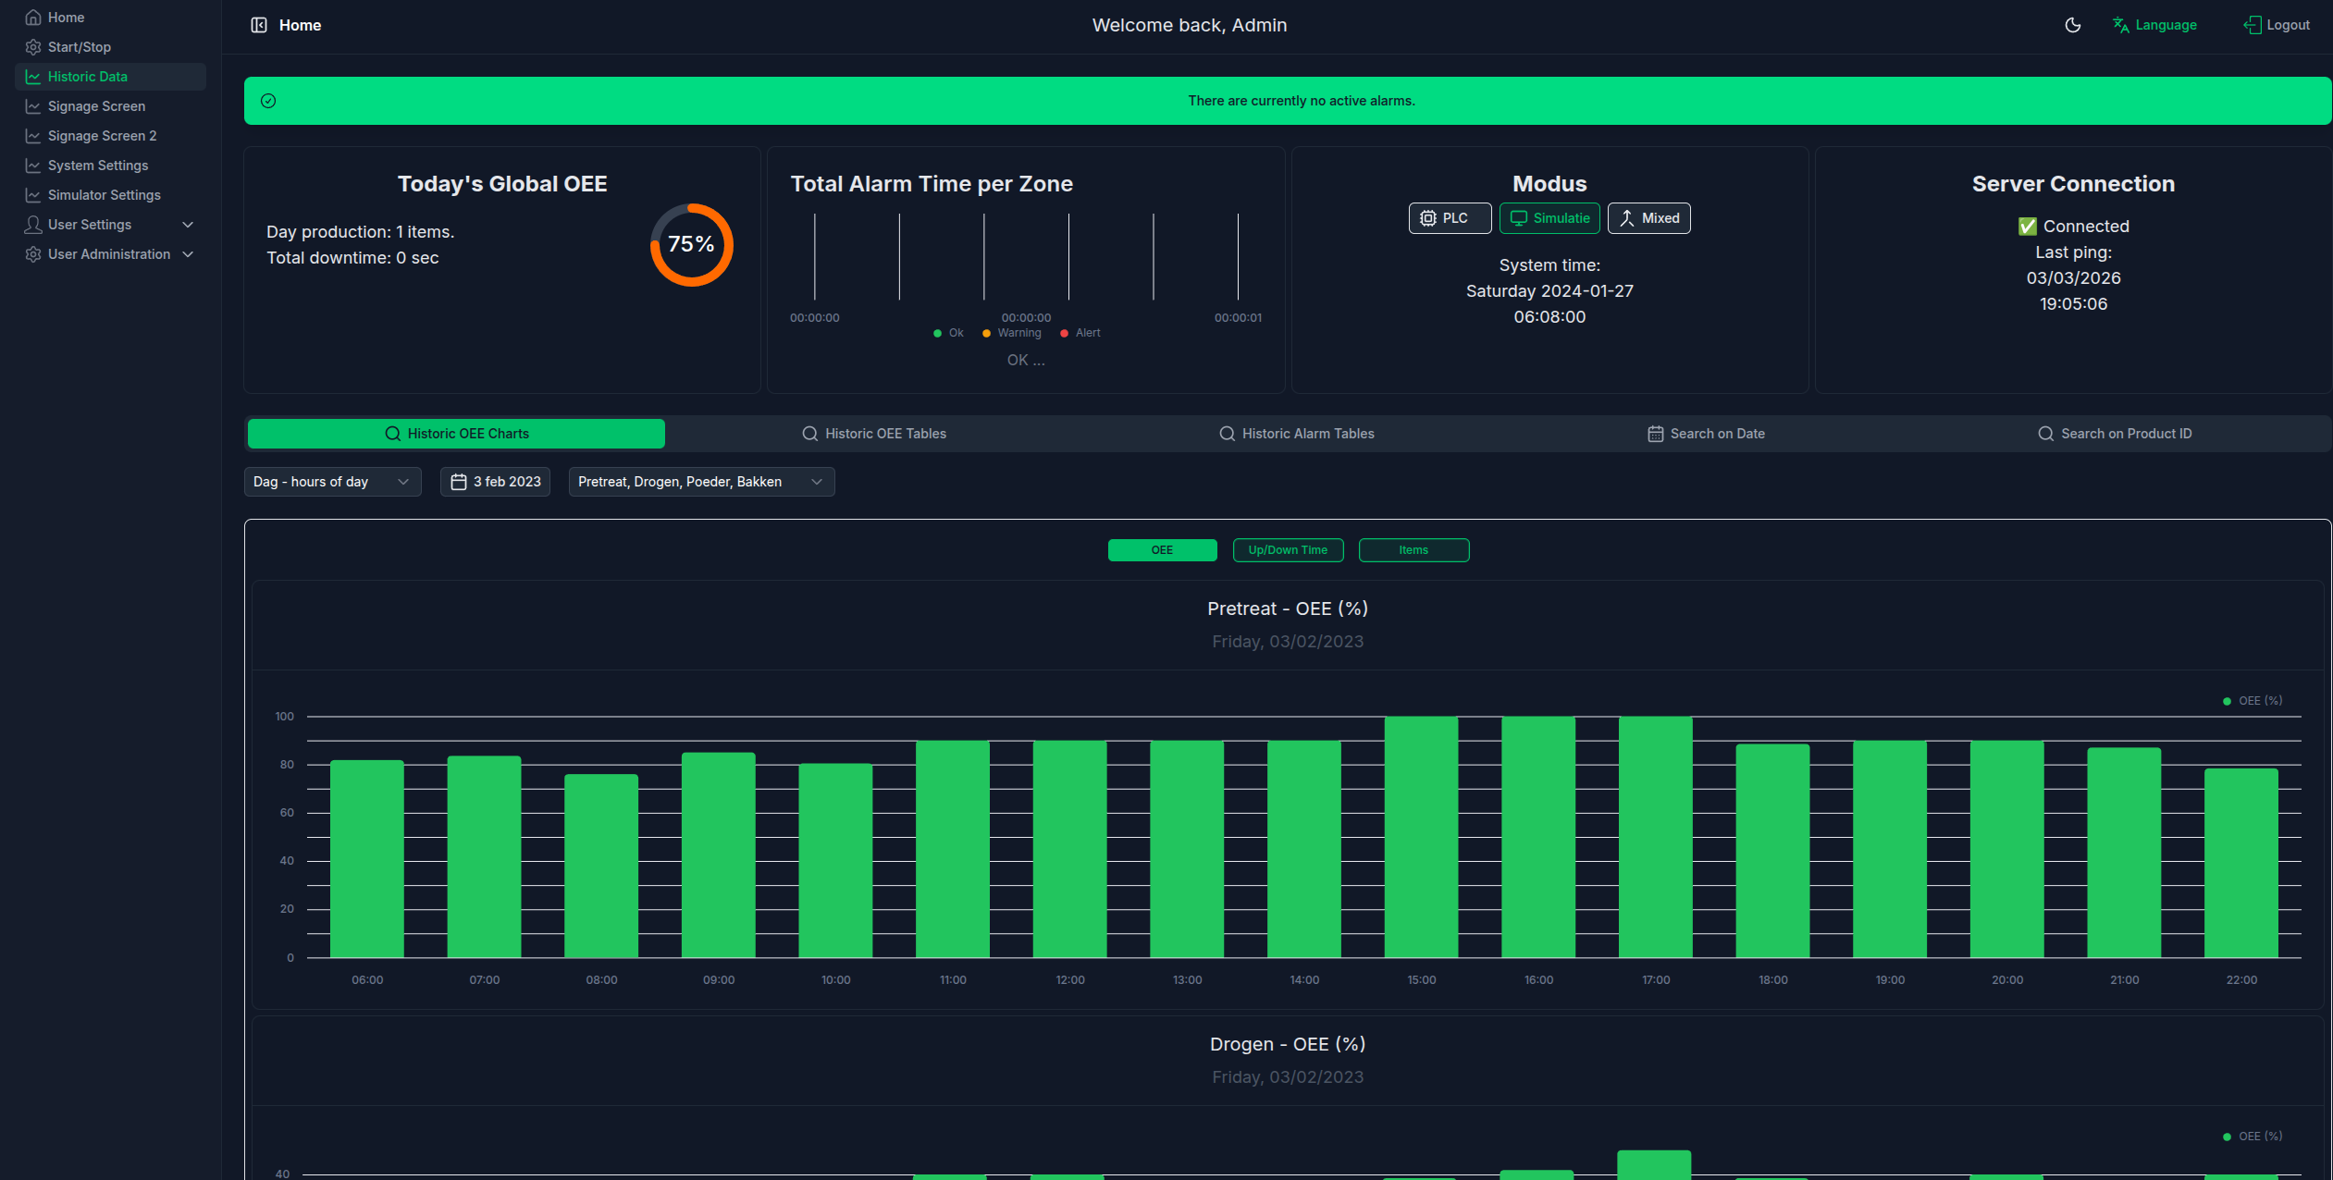Open the Search on Product ID tab

click(2115, 434)
